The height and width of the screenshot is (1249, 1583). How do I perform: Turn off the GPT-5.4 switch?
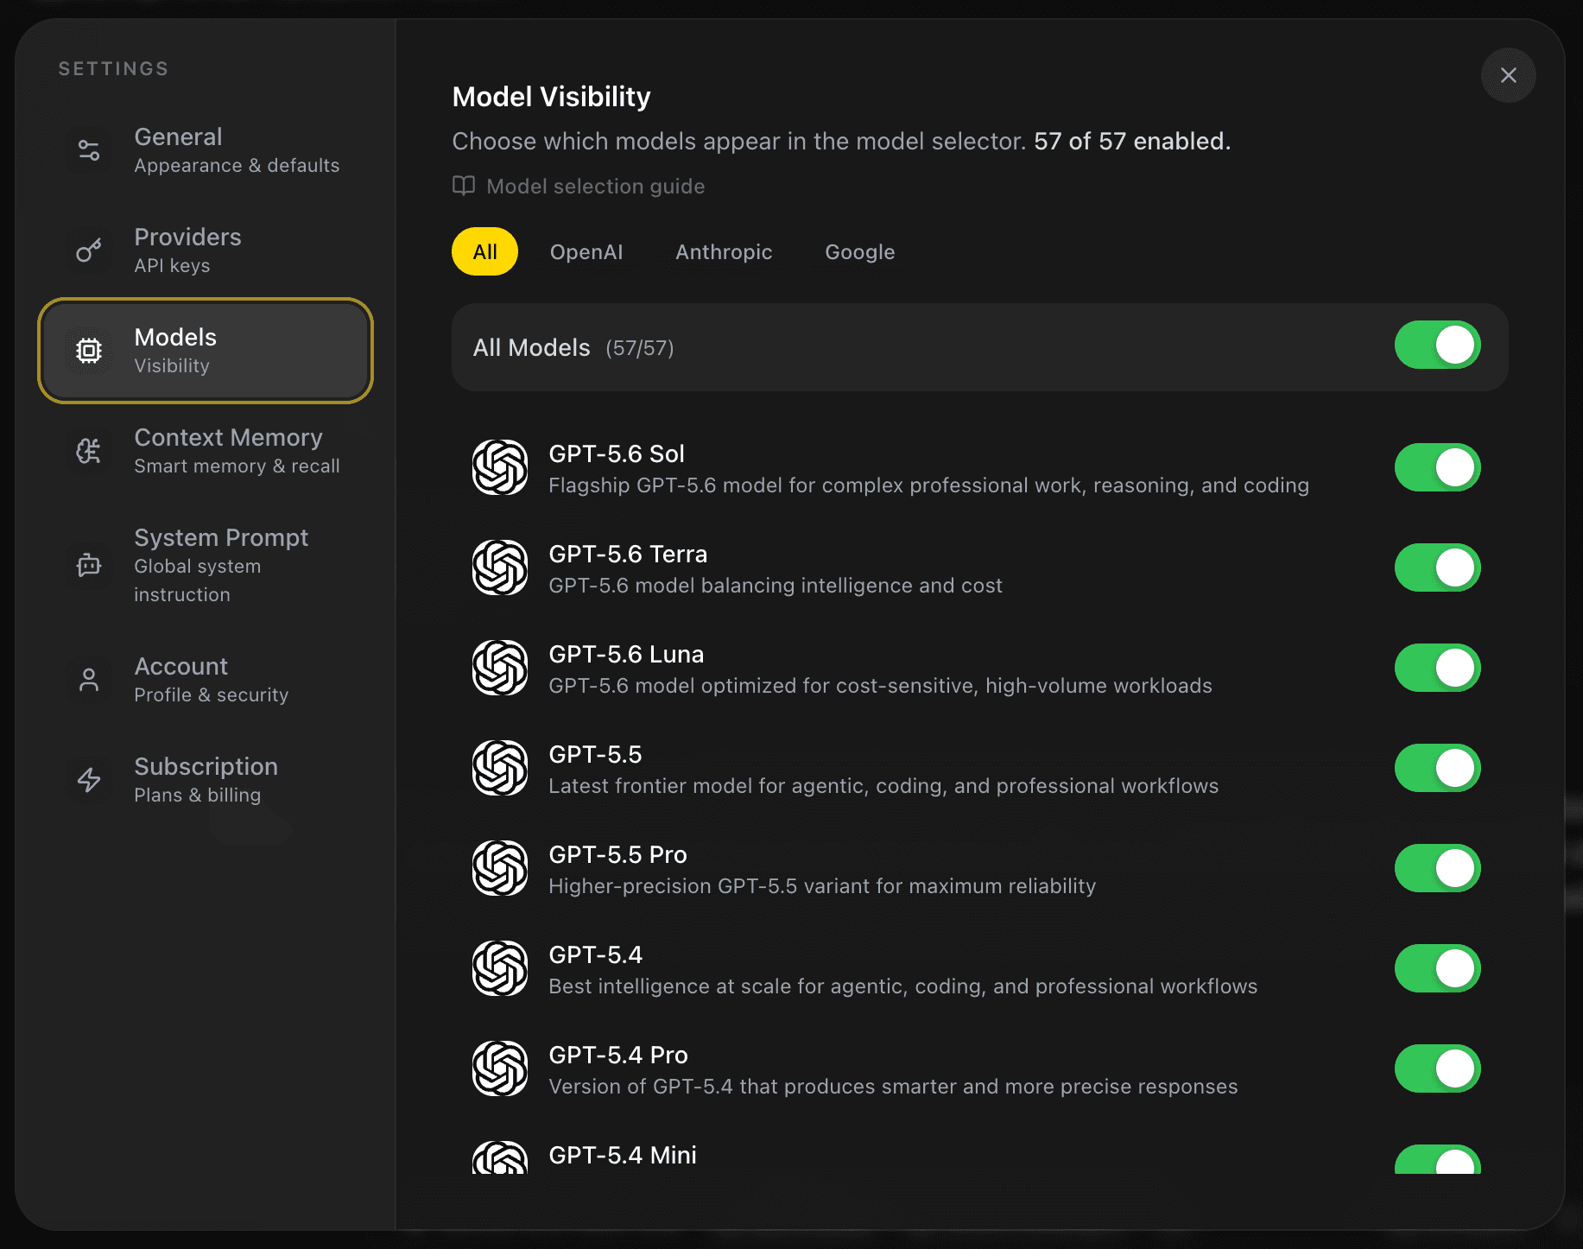1438,968
